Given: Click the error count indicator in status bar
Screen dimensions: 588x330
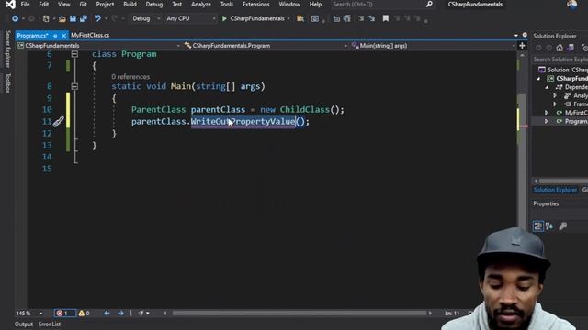Looking at the screenshot, I should (x=65, y=313).
